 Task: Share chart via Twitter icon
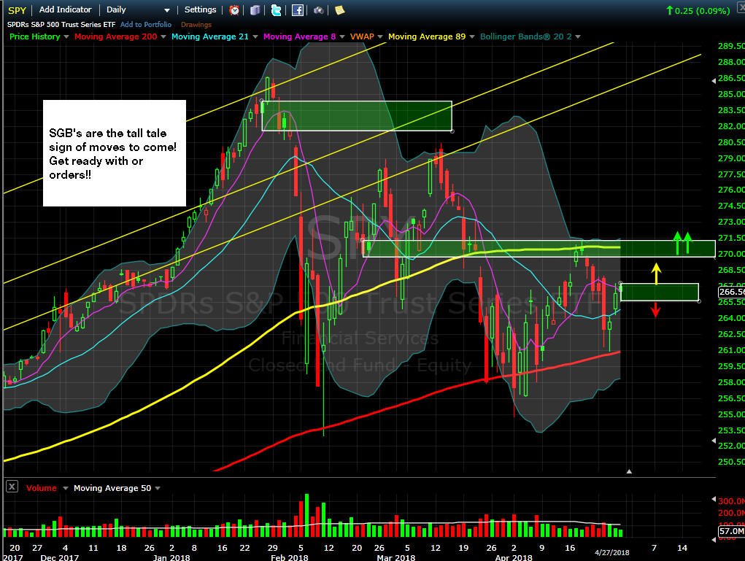(x=276, y=10)
